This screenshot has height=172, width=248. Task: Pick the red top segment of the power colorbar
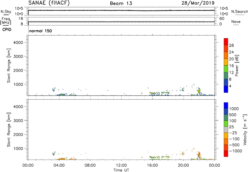pos(226,42)
